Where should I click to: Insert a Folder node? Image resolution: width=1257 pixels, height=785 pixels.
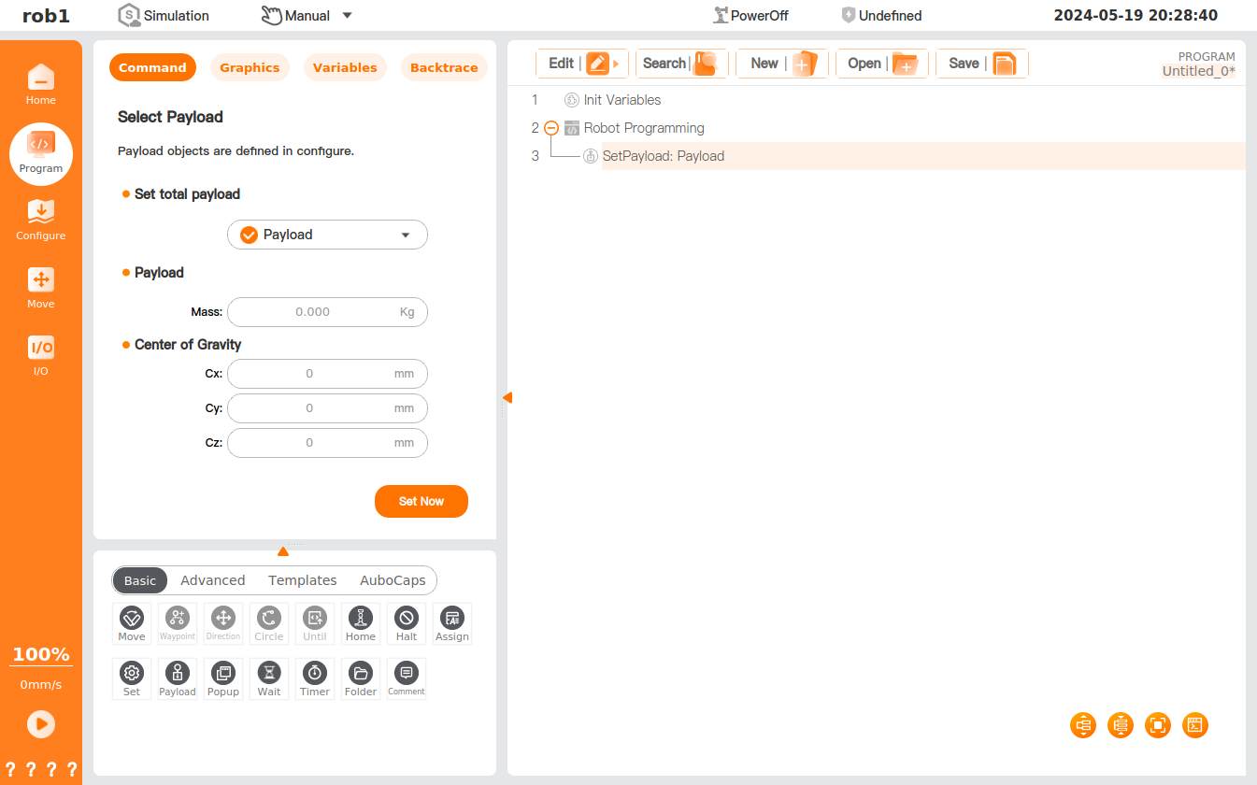(361, 678)
